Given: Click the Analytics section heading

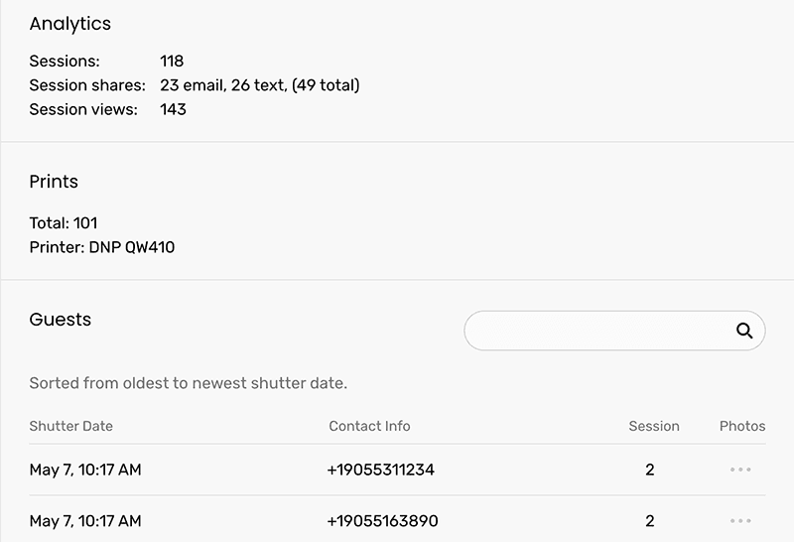Looking at the screenshot, I should [x=70, y=24].
